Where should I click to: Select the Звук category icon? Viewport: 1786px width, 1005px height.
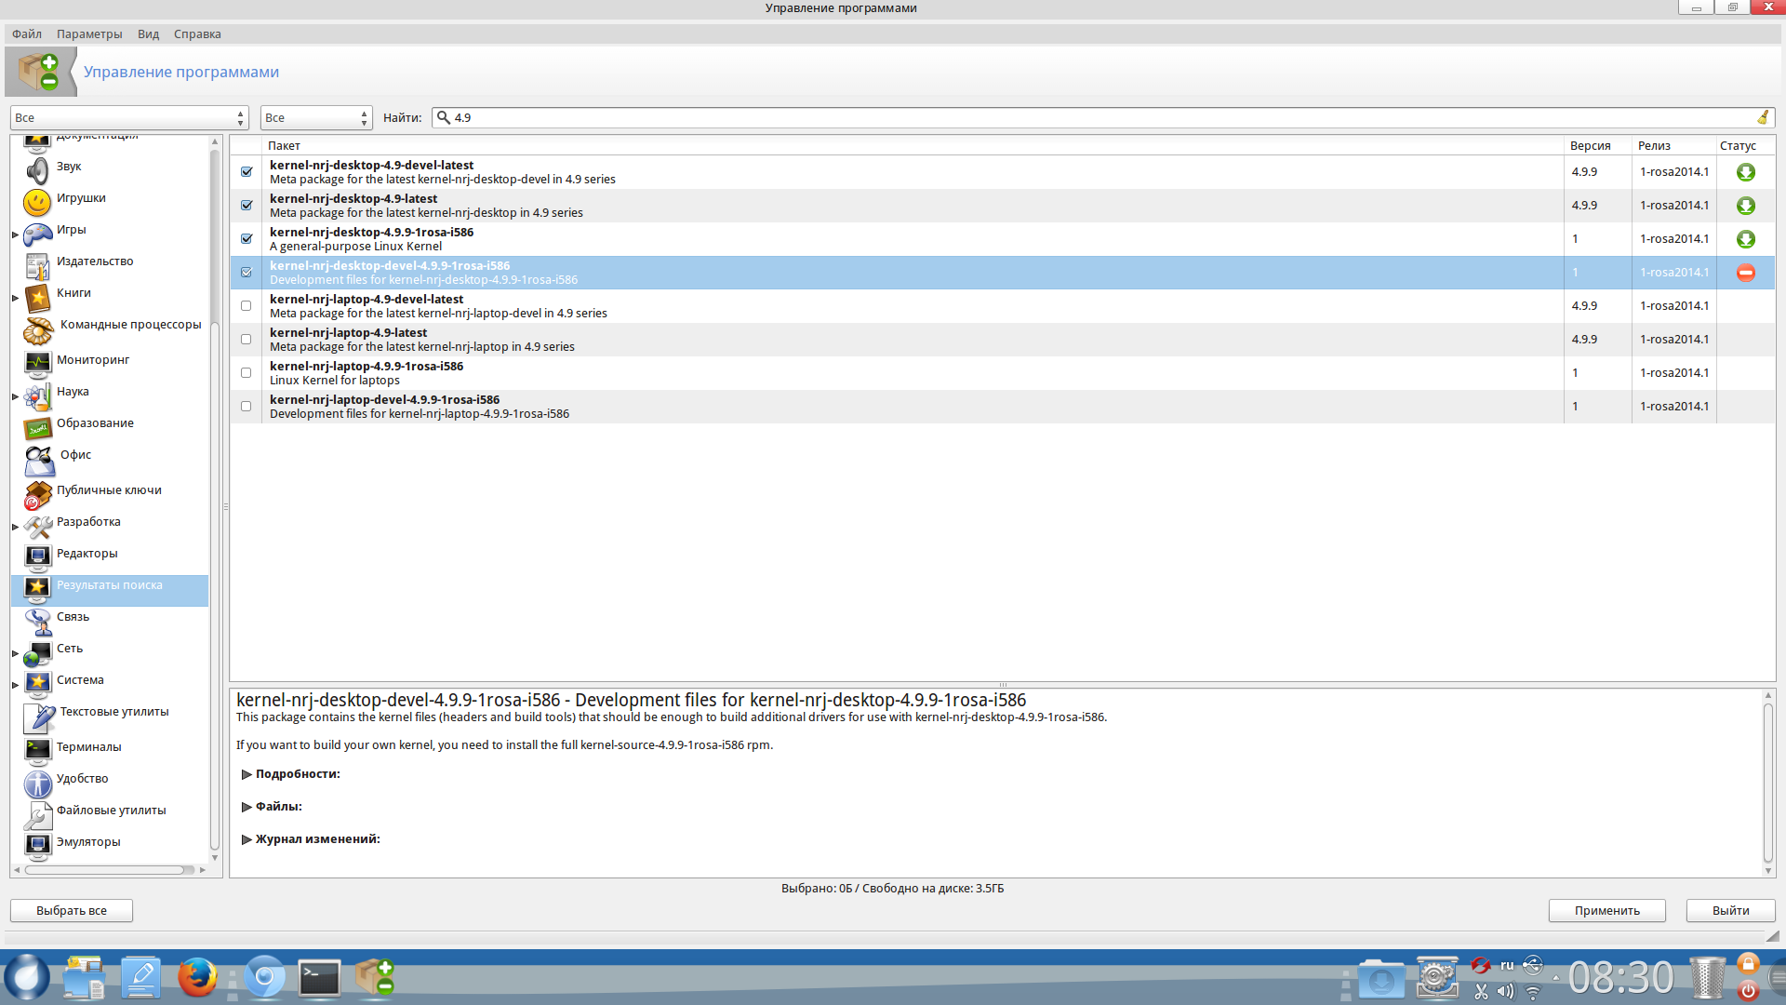(37, 170)
